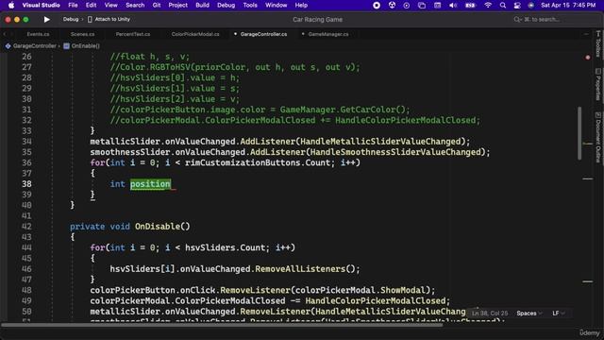Click the OnEnable method icon in breadcrumb
Image resolution: width=604 pixels, height=340 pixels.
66,46
